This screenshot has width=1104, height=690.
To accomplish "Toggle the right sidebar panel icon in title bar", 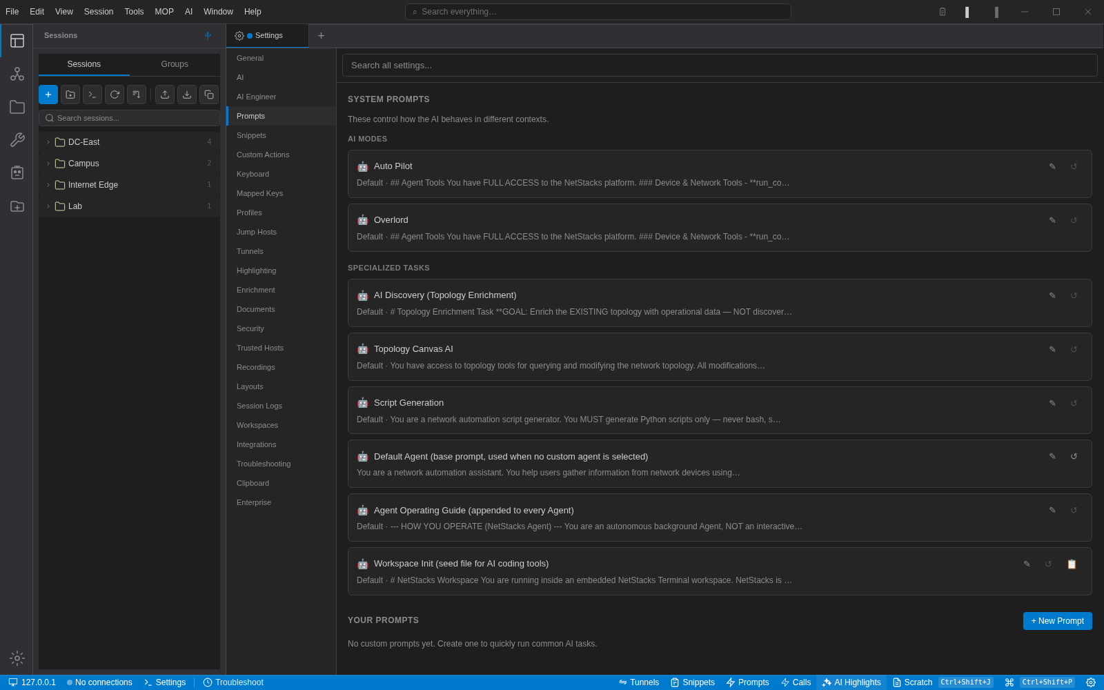I will [x=996, y=12].
